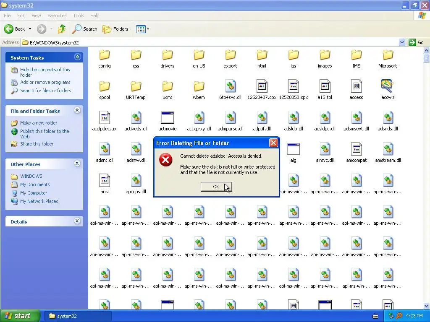Open the Edit menu
This screenshot has width=430, height=322.
21,16
